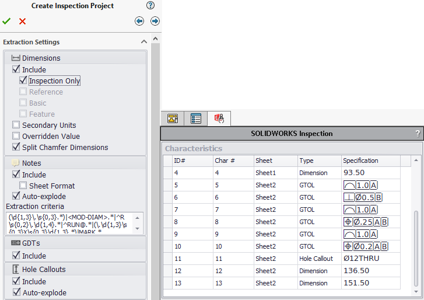
Task: Click the Hole Callout type cell
Action: 320,259
